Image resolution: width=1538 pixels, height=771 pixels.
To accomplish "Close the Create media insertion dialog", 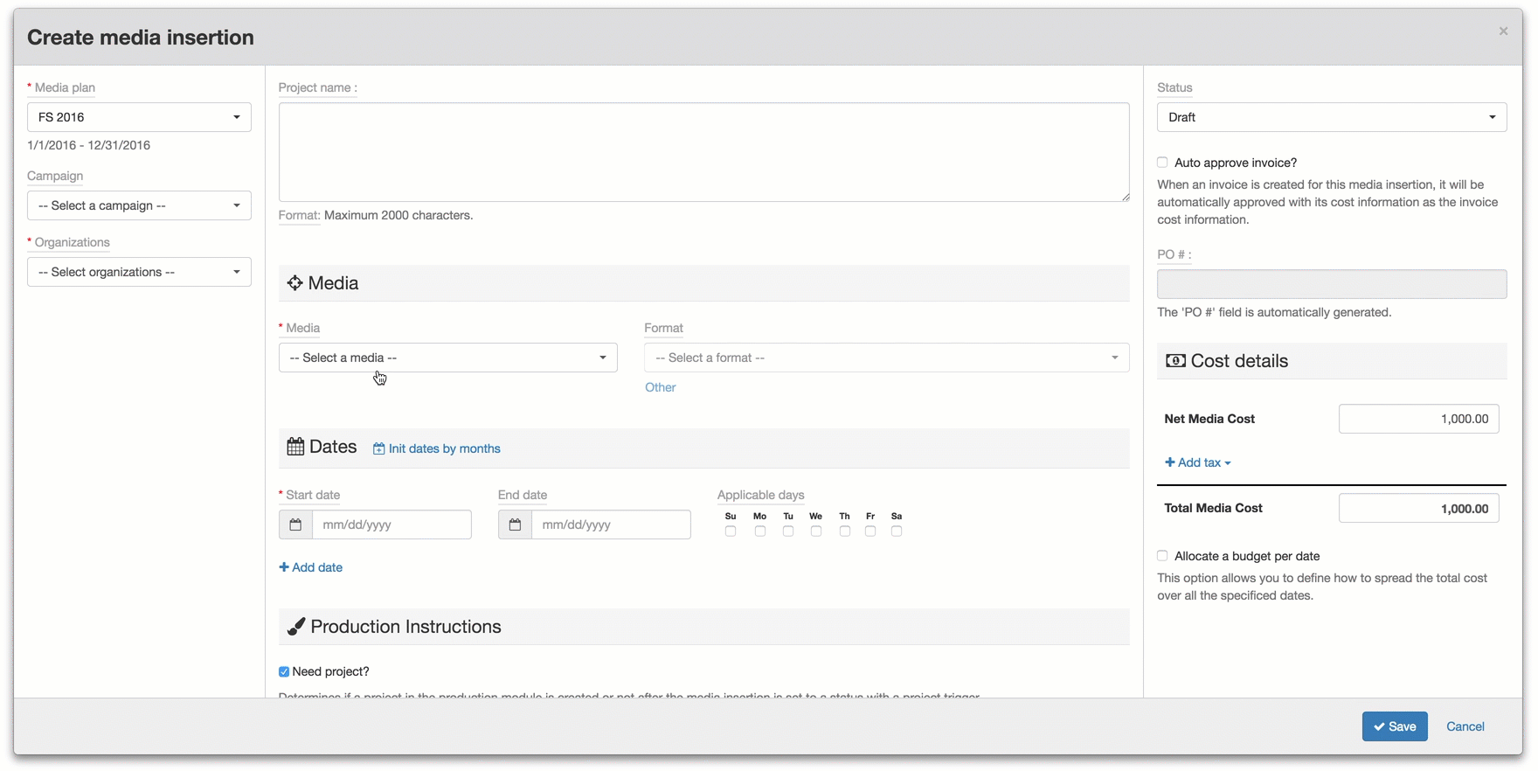I will click(1503, 31).
